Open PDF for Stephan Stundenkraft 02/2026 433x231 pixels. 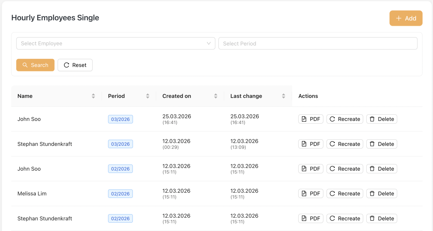tap(311, 219)
